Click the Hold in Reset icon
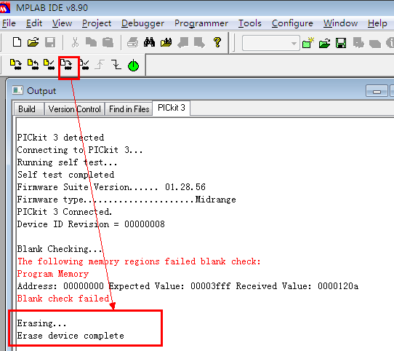 (x=116, y=65)
